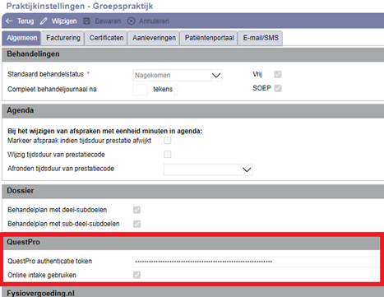Click the Online intake gebruiken label

tap(42, 275)
